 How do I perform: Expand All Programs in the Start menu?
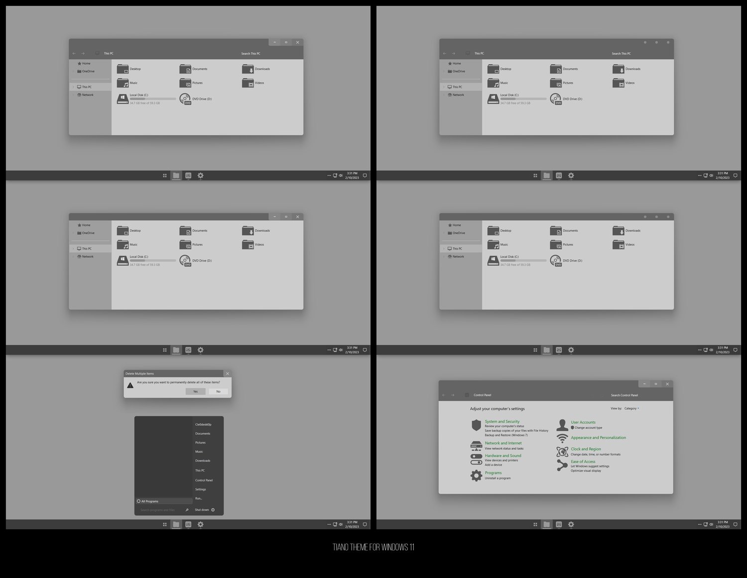tap(164, 501)
